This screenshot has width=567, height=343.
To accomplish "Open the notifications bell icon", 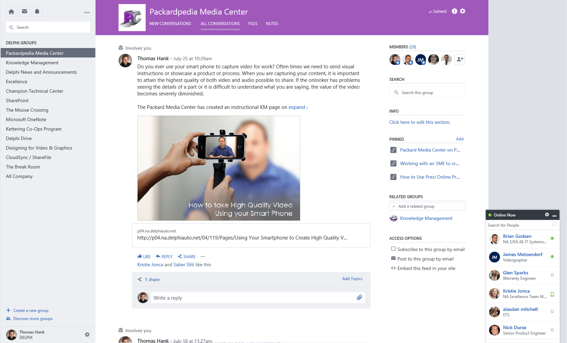I will pos(37,12).
